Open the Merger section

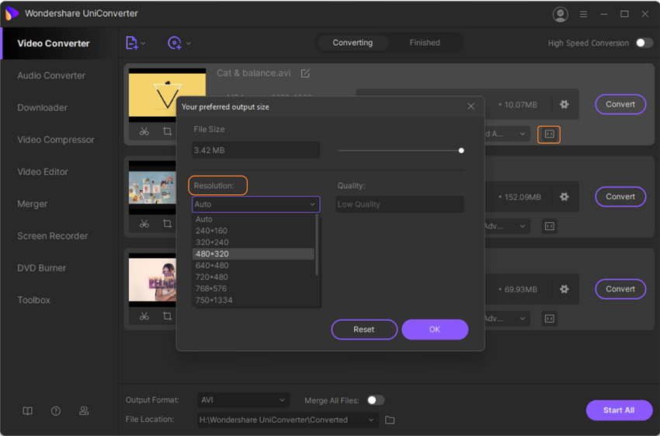point(33,204)
